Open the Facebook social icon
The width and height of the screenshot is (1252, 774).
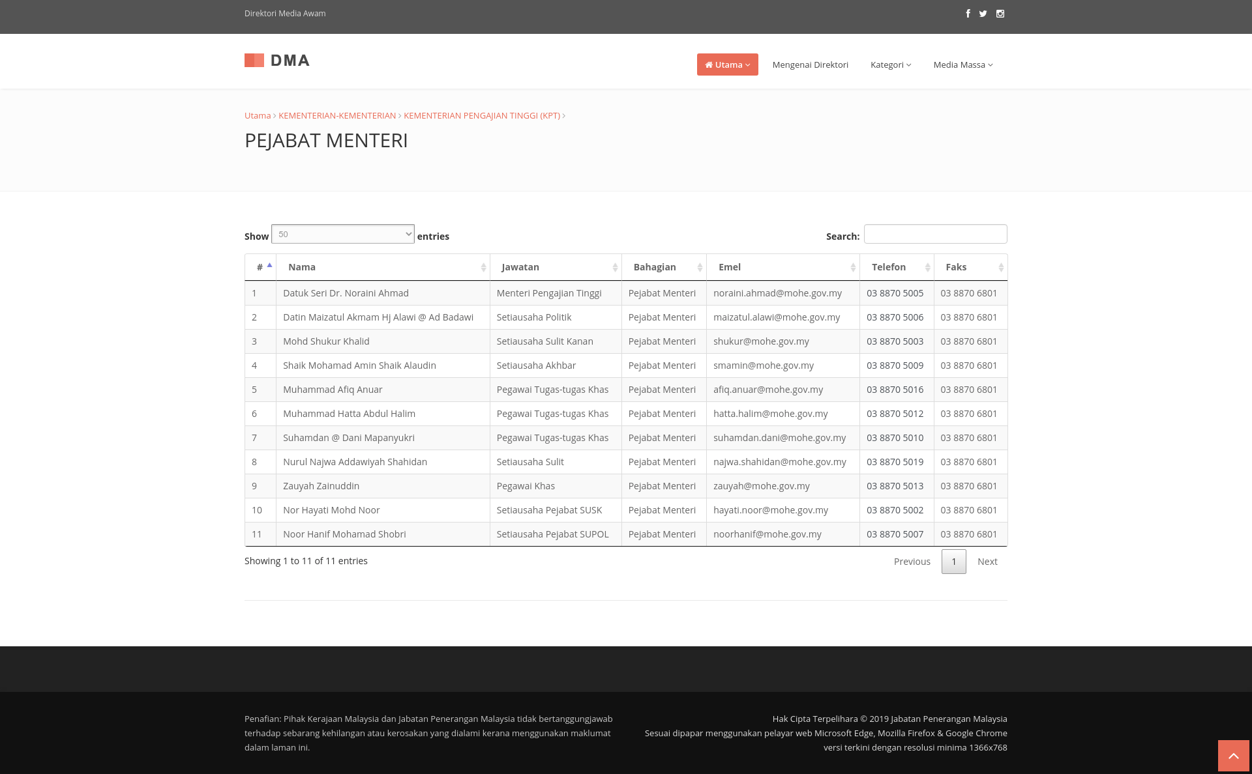[x=968, y=14]
